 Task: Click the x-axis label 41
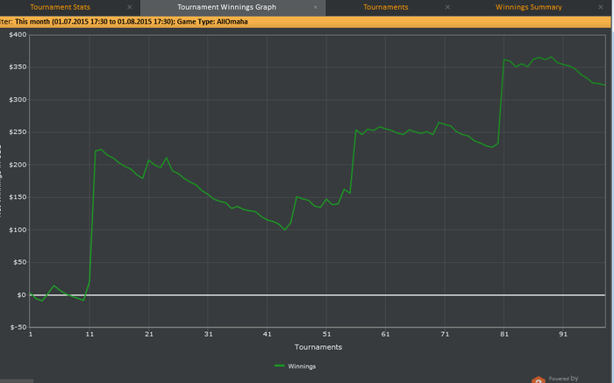[x=267, y=334]
